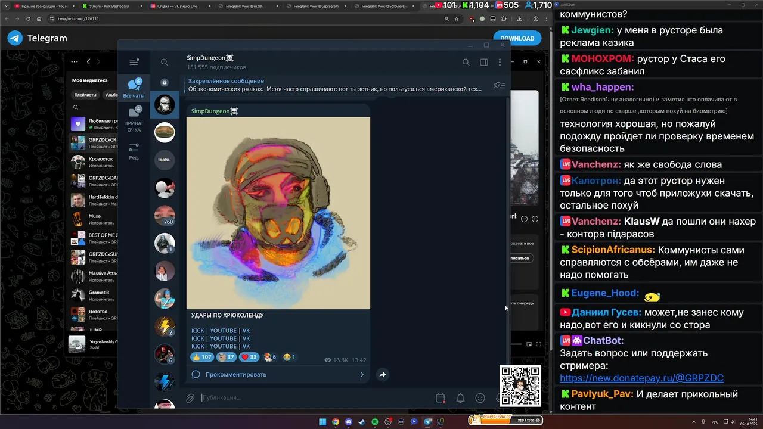Toggle the cat reaction with 37
The image size is (763, 429).
coord(227,357)
